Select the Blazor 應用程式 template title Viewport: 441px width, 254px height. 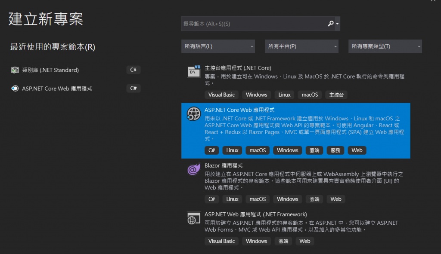click(x=224, y=165)
